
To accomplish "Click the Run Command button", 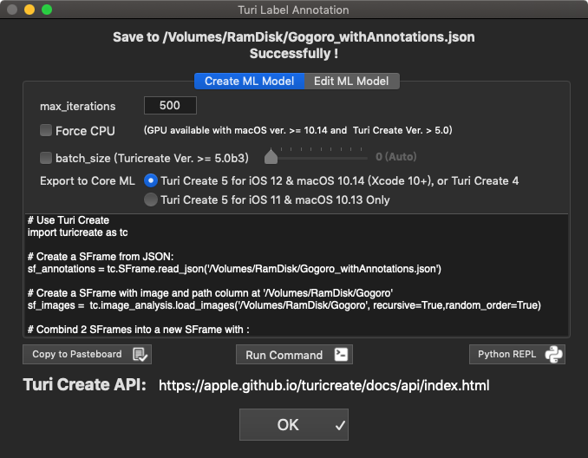I will [x=294, y=355].
